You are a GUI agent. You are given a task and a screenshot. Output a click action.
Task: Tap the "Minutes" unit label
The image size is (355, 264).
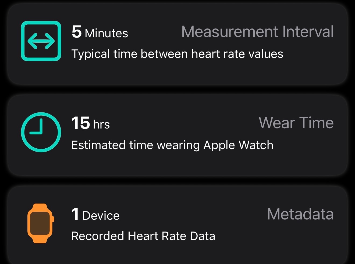tap(106, 33)
